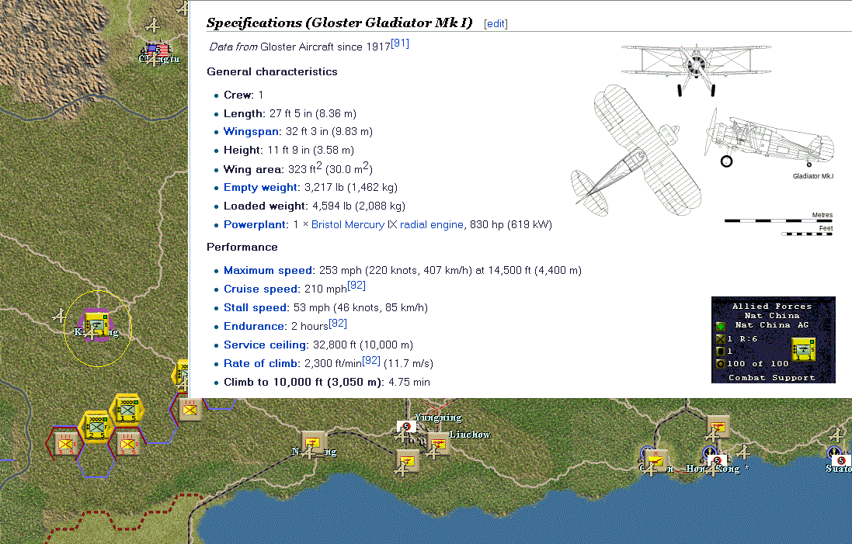Select the Japanese air unit north of Hong Kong
This screenshot has width=852, height=544.
pyautogui.click(x=718, y=426)
